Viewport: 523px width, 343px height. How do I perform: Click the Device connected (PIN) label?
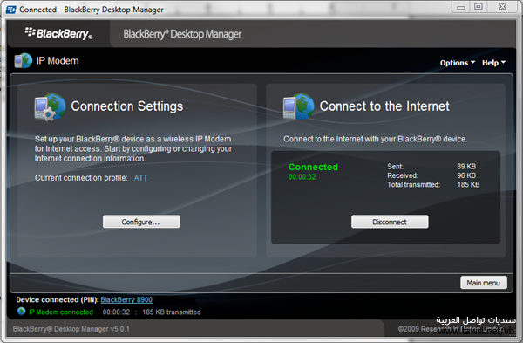pyautogui.click(x=58, y=299)
